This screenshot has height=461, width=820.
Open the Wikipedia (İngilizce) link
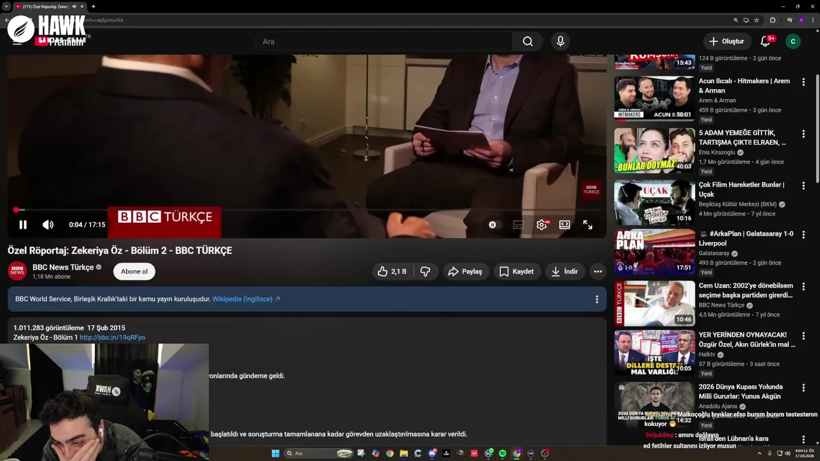[x=247, y=299]
